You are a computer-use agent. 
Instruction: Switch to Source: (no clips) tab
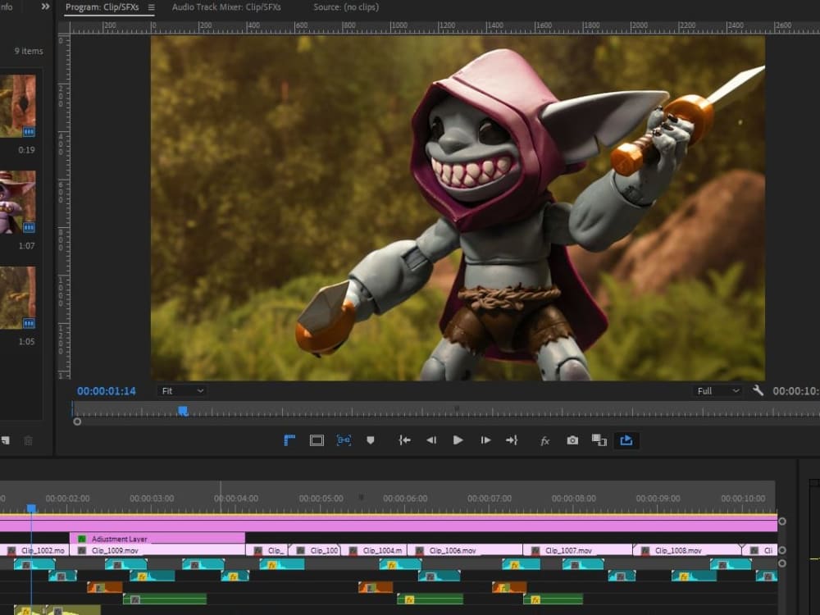346,7
